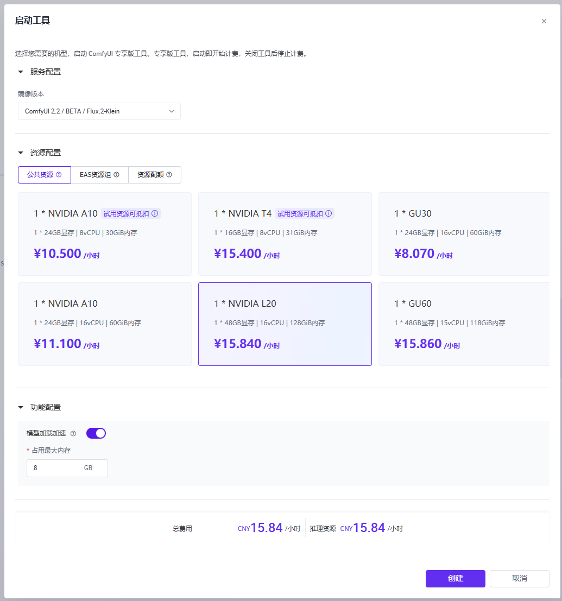
Task: Click 试用资源可抵扣 badge on NVIDIA T4
Action: click(x=305, y=213)
